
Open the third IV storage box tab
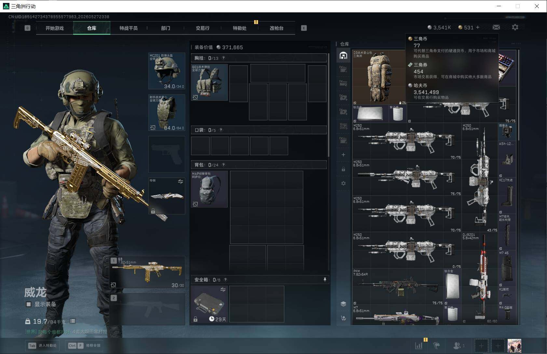[x=343, y=98]
